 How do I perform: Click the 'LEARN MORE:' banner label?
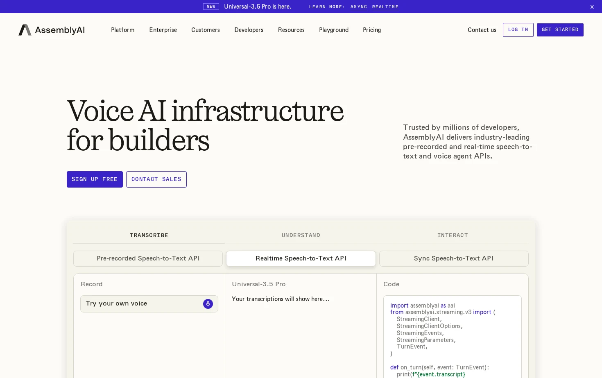point(327,7)
